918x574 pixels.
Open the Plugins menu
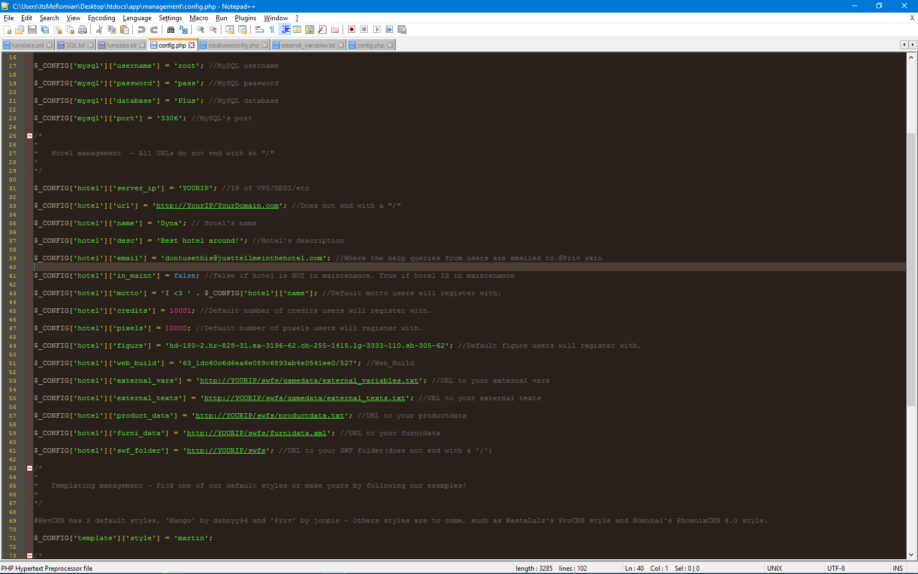[x=245, y=18]
